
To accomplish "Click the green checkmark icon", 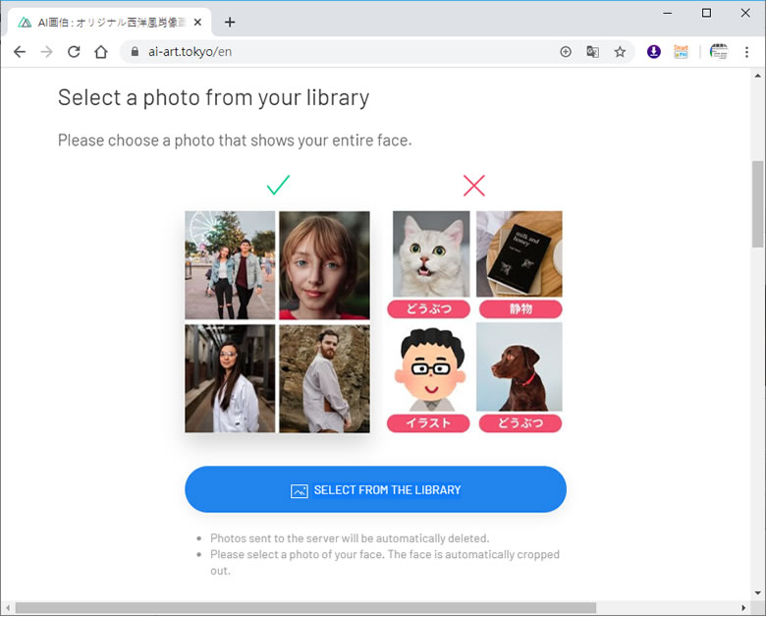I will pyautogui.click(x=278, y=185).
